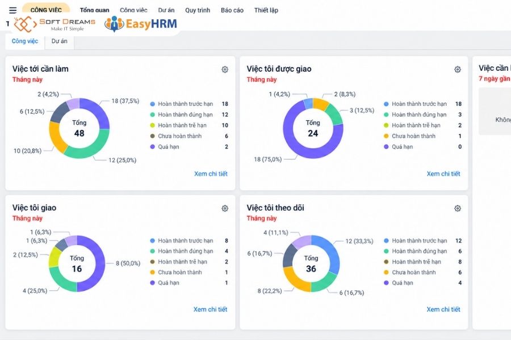Open the Báo cáo menu item
Viewport: 511px width, 340px height.
pyautogui.click(x=232, y=10)
